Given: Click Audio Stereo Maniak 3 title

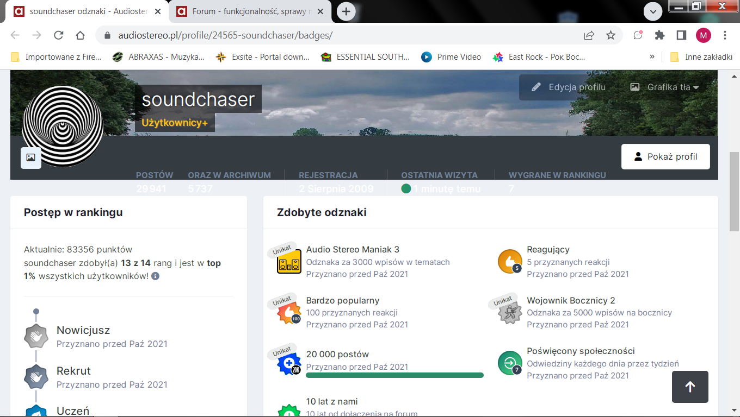Looking at the screenshot, I should [x=353, y=249].
